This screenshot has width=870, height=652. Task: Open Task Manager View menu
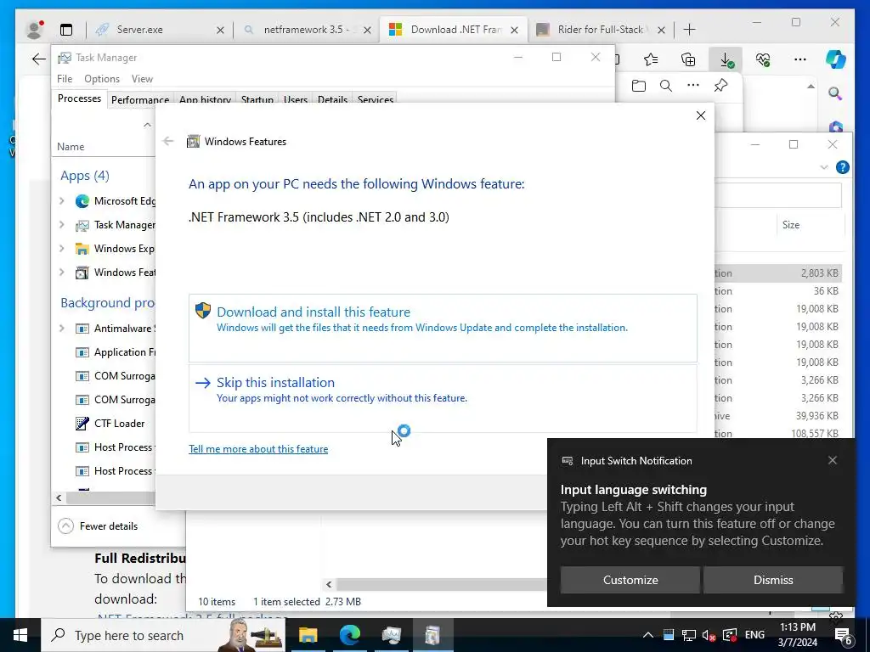[142, 79]
